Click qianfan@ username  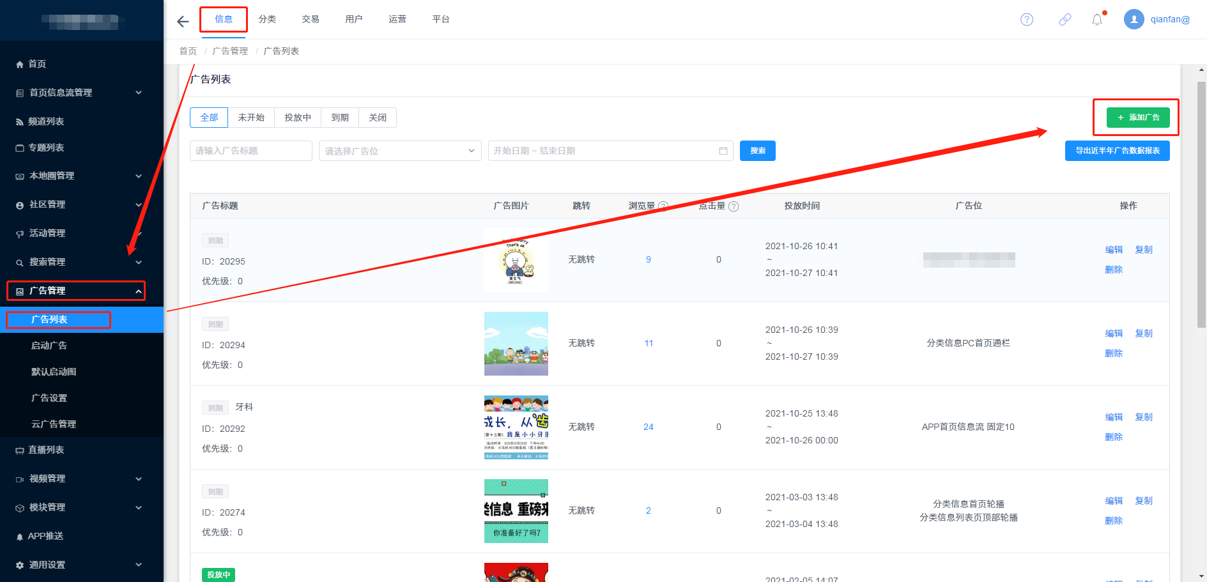coord(1170,19)
